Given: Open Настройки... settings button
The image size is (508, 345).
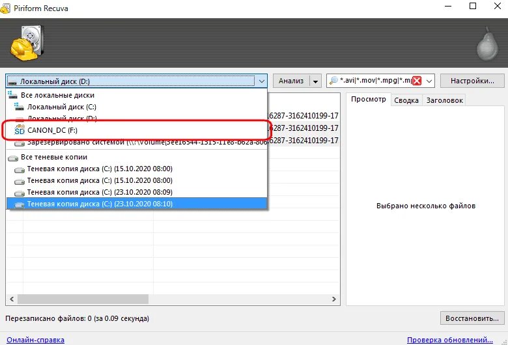Looking at the screenshot, I should click(x=472, y=81).
